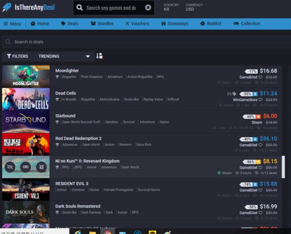Open the $11.24 Dead Cells deal price
This screenshot has width=291, height=234.
point(268,94)
